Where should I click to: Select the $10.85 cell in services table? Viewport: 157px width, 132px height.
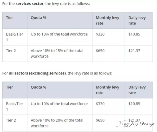[x=139, y=37]
